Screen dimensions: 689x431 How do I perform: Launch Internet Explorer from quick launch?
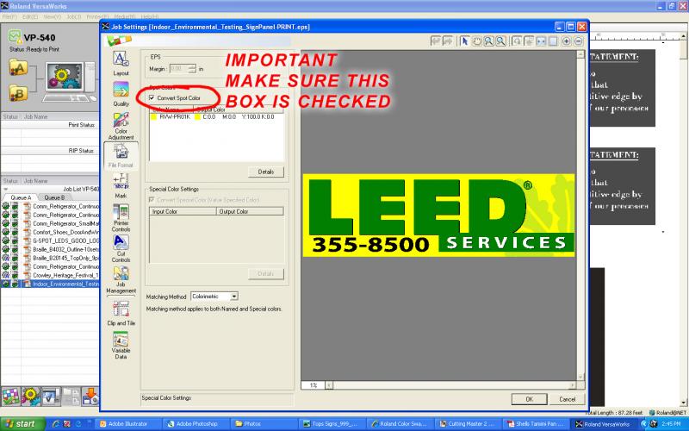56,424
